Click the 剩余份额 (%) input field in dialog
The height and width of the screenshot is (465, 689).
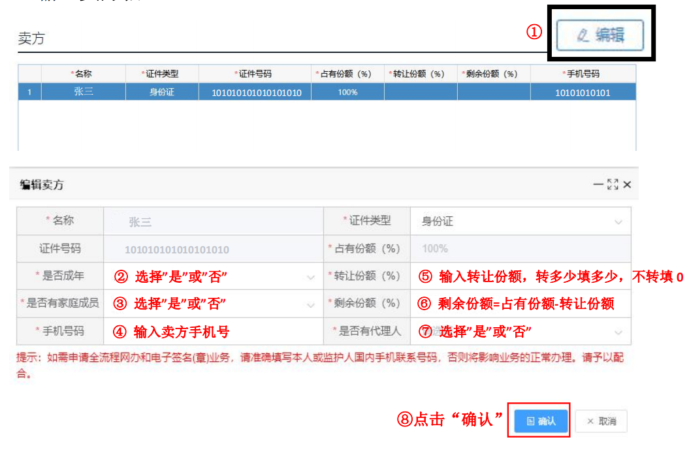click(520, 304)
